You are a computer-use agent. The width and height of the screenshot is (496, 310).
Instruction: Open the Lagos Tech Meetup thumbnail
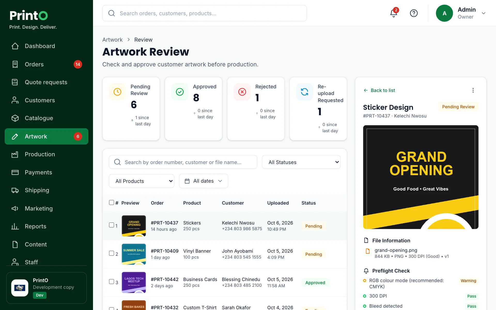coord(134,282)
